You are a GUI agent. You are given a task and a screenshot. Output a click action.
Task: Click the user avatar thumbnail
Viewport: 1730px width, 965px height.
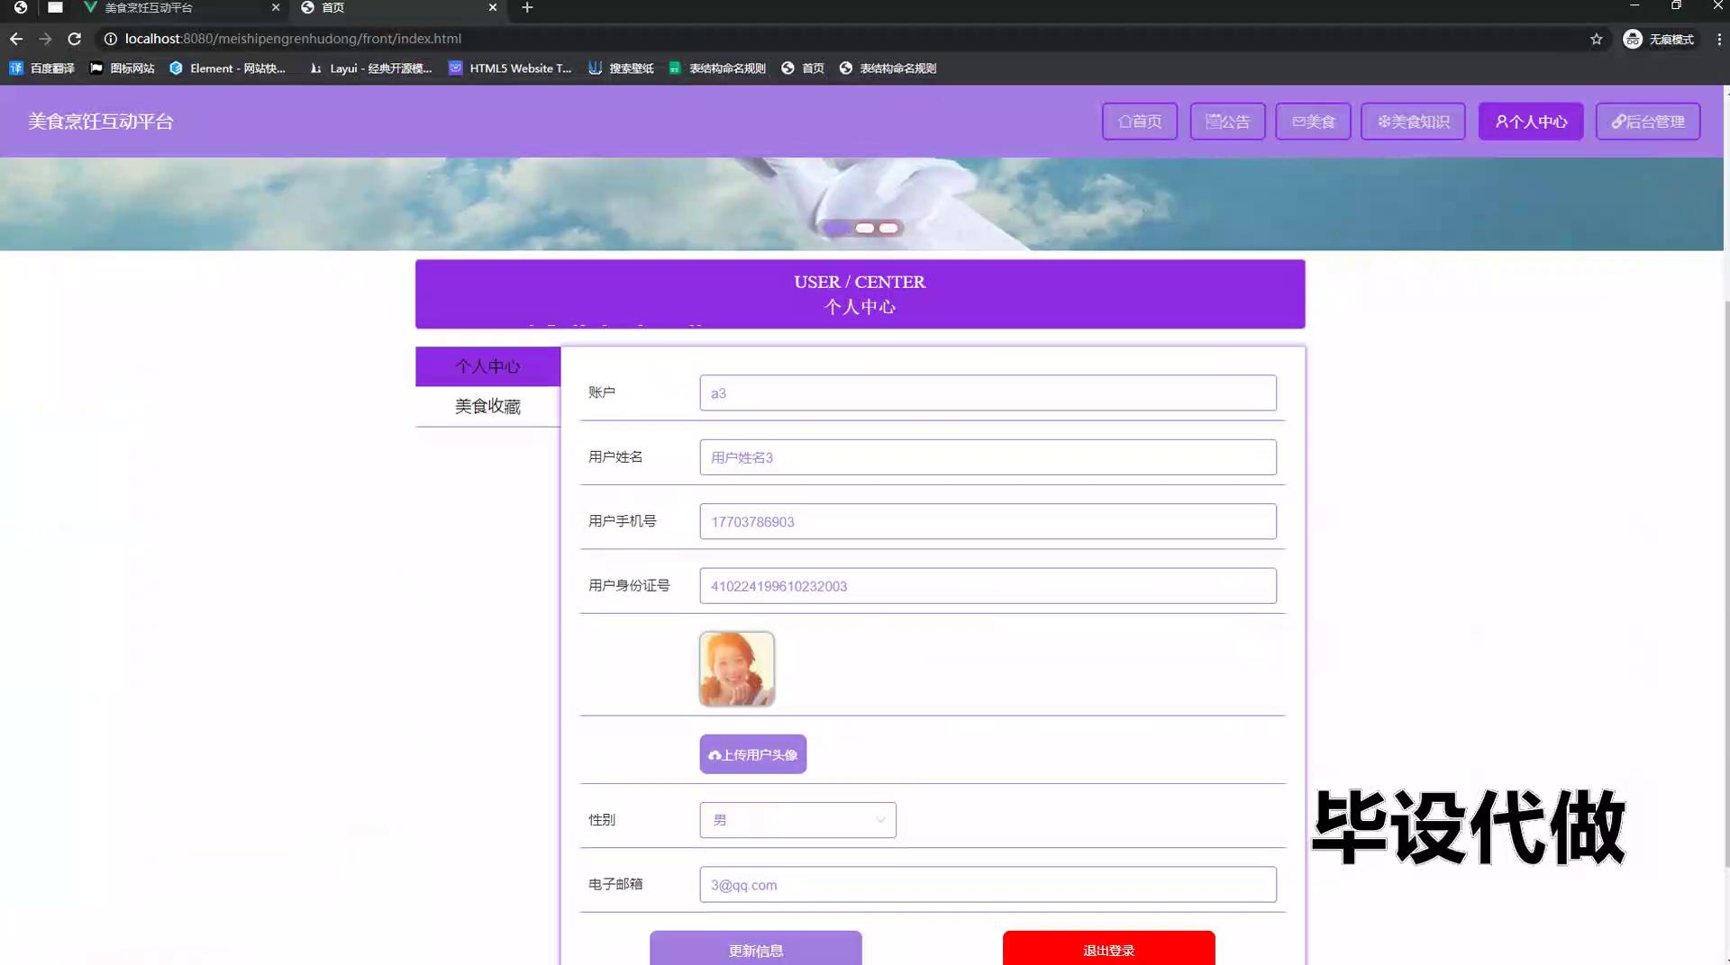click(x=736, y=669)
